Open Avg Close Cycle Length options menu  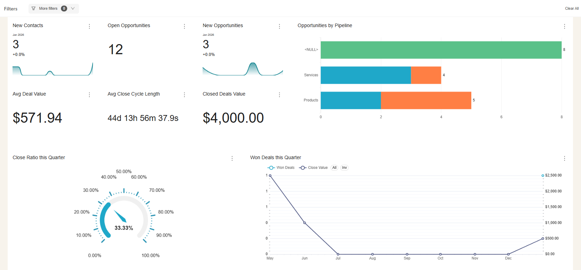184,95
